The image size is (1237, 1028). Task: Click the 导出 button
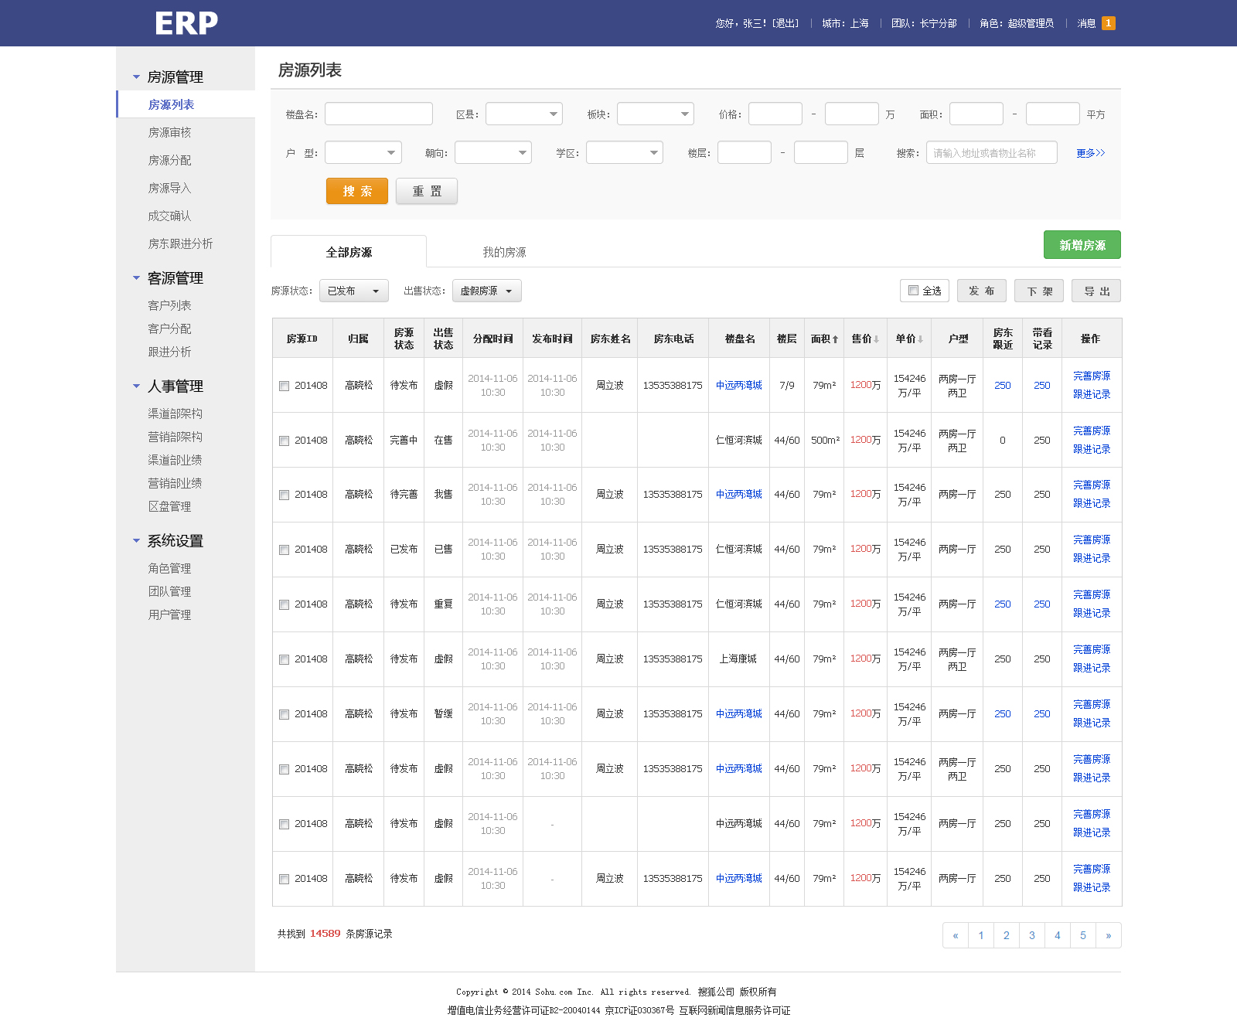pos(1096,291)
